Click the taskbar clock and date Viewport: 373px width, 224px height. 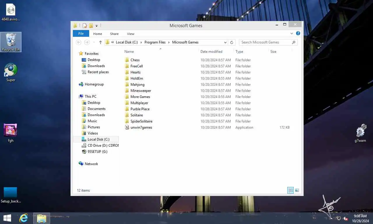tap(360, 218)
